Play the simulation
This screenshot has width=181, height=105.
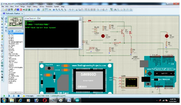point(4,96)
